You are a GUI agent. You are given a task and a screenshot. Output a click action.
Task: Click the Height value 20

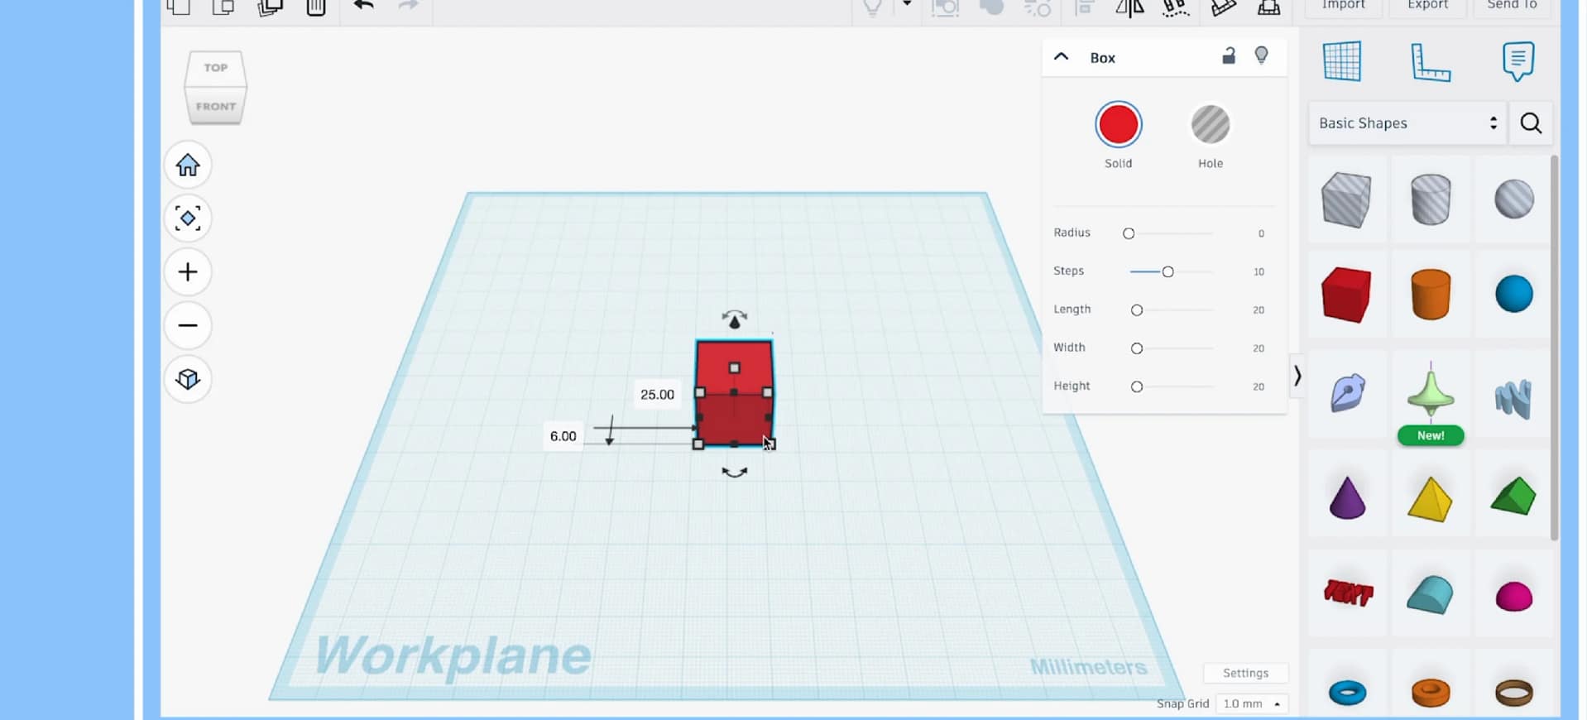point(1259,386)
